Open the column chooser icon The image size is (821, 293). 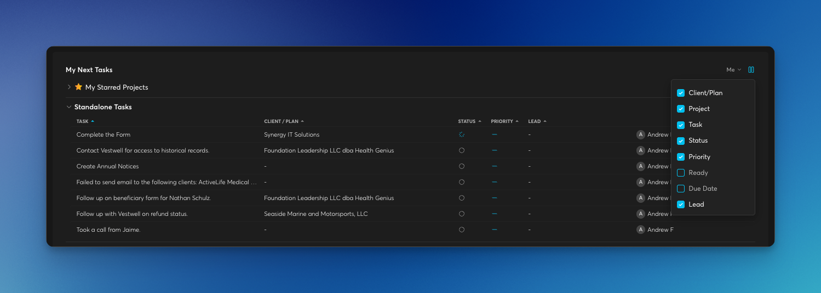751,70
